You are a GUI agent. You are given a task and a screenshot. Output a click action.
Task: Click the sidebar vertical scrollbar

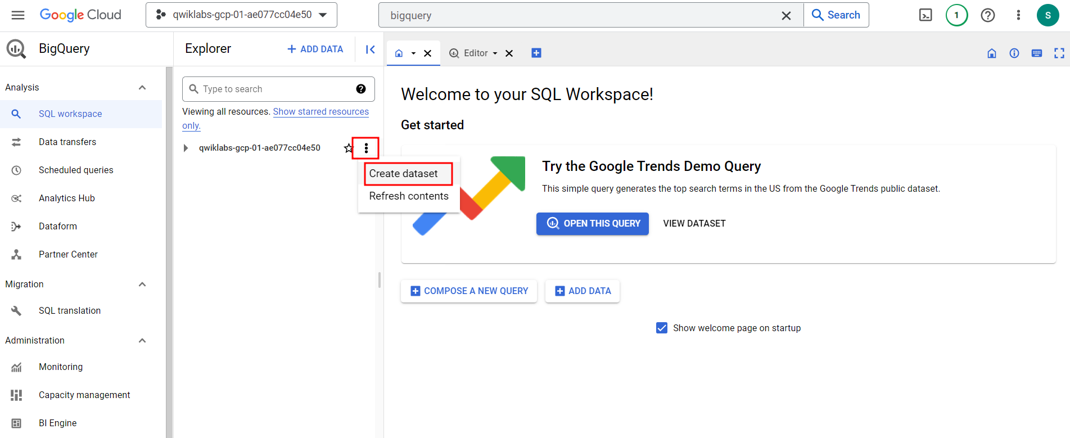[x=169, y=252]
